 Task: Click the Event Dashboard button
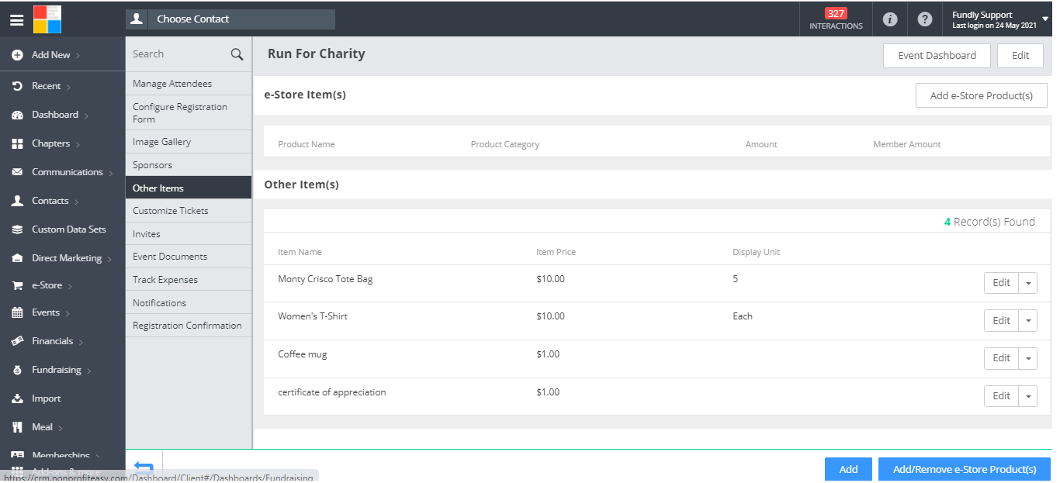[x=937, y=56]
